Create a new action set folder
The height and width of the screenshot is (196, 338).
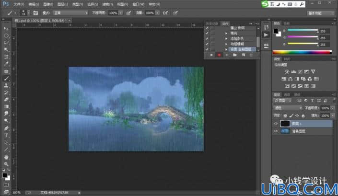coord(235,55)
